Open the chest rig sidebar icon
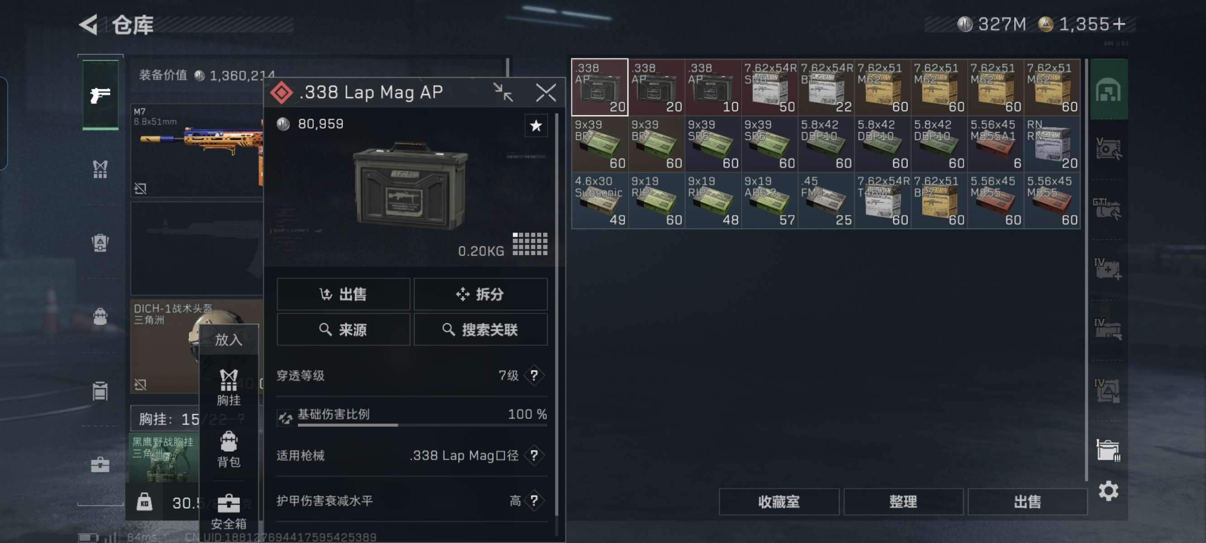This screenshot has width=1206, height=543. [100, 168]
